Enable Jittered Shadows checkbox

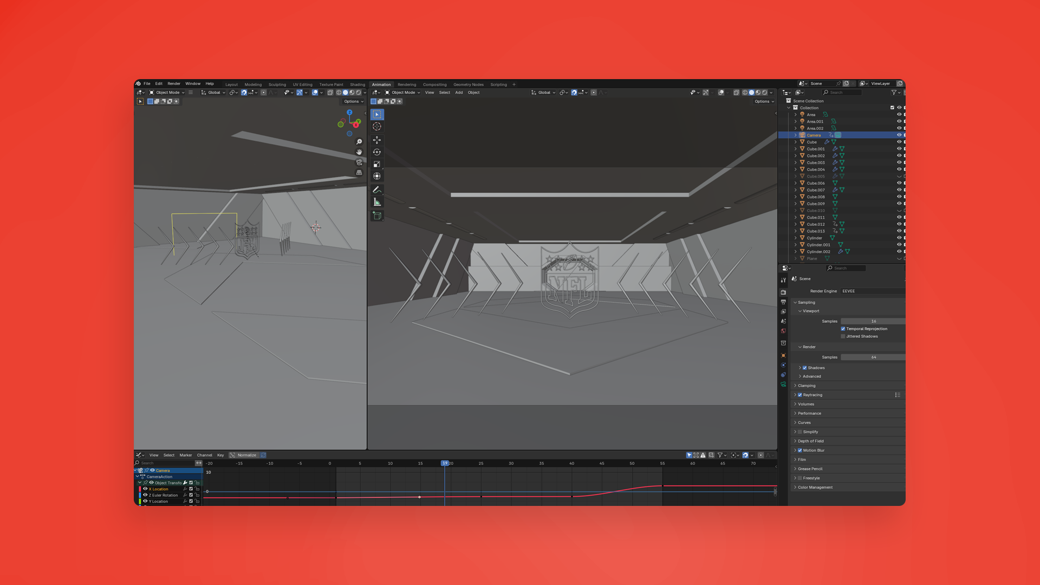click(x=843, y=336)
